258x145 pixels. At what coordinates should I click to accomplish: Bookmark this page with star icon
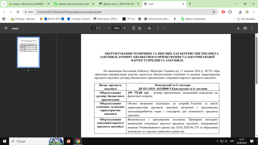click(x=214, y=12)
